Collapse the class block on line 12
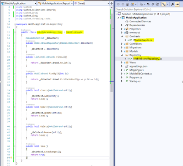 (x=15, y=32)
